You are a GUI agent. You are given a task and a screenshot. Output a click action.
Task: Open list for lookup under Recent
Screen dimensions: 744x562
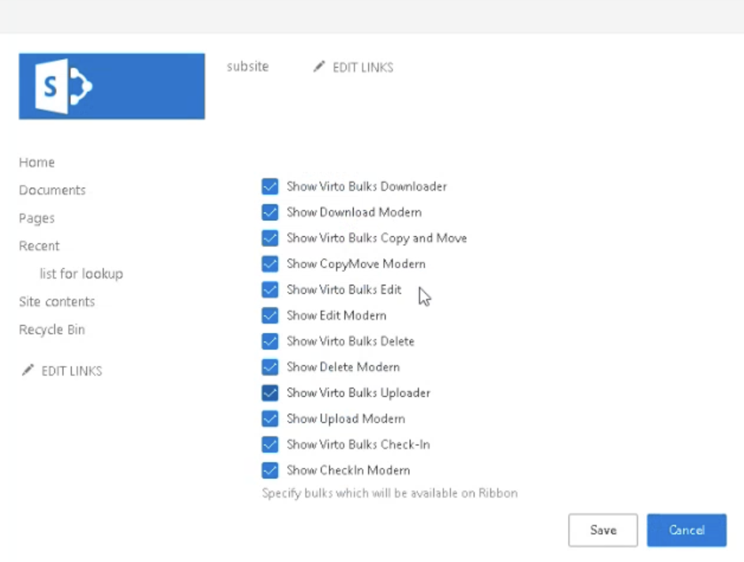tap(81, 274)
